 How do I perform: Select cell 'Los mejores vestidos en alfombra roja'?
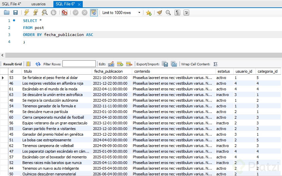(57, 83)
